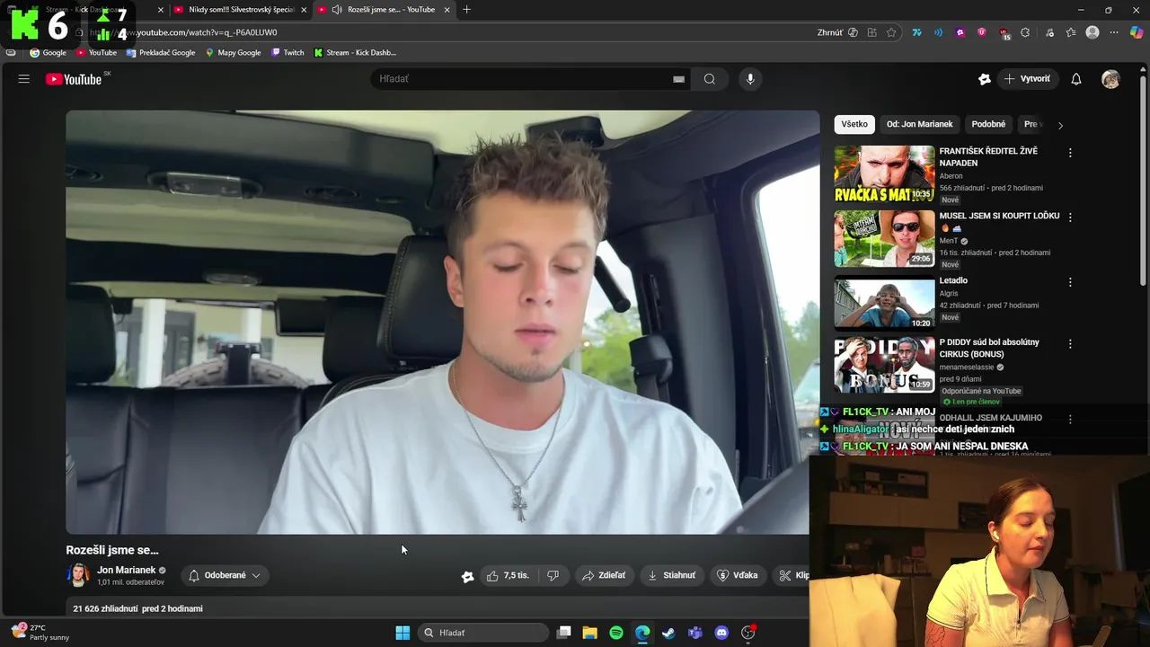
Task: Click the sparkle icon beside Vytvoriť
Action: coord(985,79)
